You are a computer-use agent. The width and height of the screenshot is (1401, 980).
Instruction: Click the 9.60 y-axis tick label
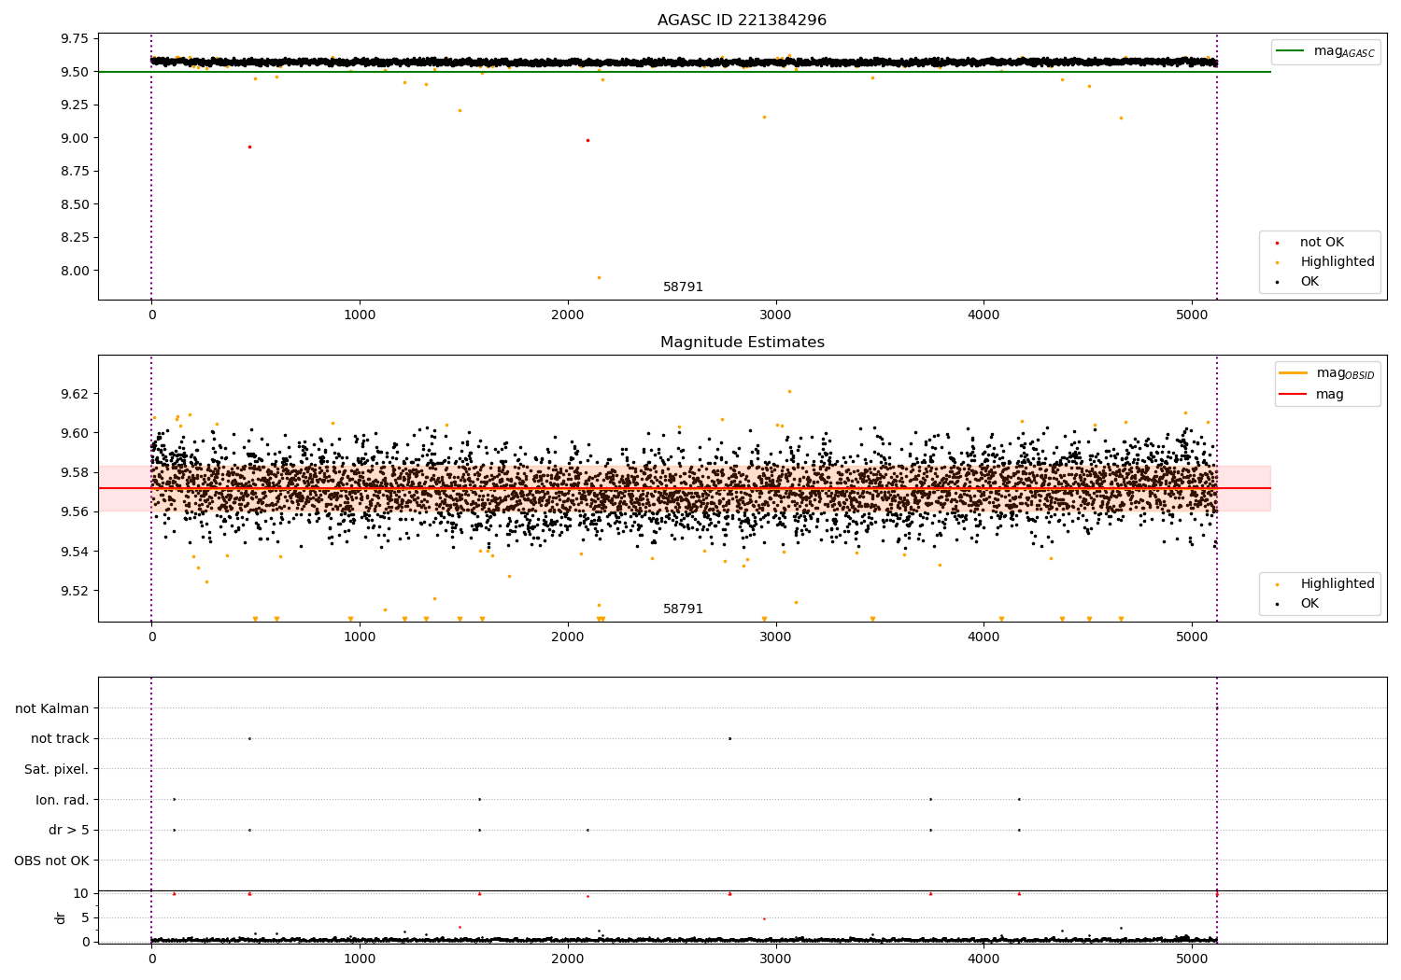[x=74, y=433]
